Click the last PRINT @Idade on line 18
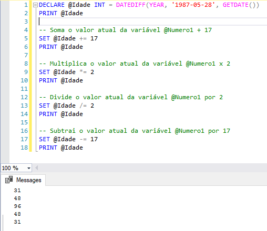Viewport: 267px width, 231px height. pyautogui.click(x=61, y=148)
